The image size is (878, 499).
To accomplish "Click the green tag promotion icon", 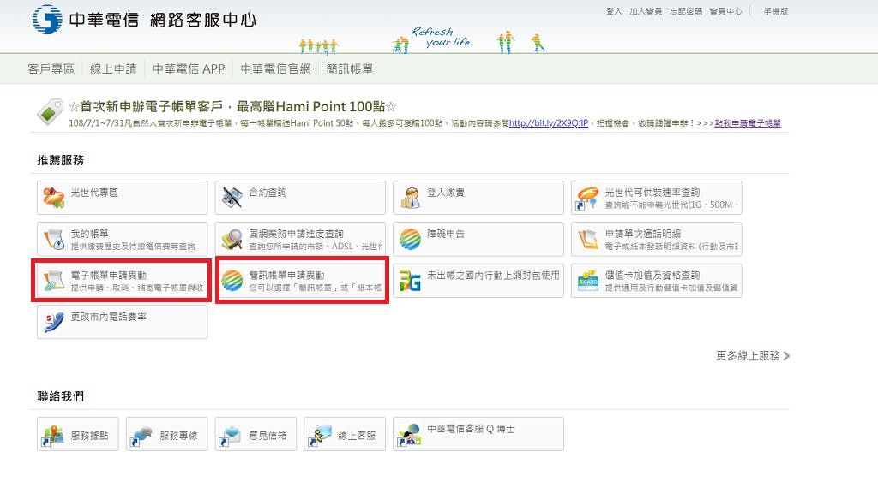I will (51, 111).
